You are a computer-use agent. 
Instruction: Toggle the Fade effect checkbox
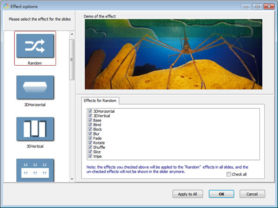coord(90,138)
